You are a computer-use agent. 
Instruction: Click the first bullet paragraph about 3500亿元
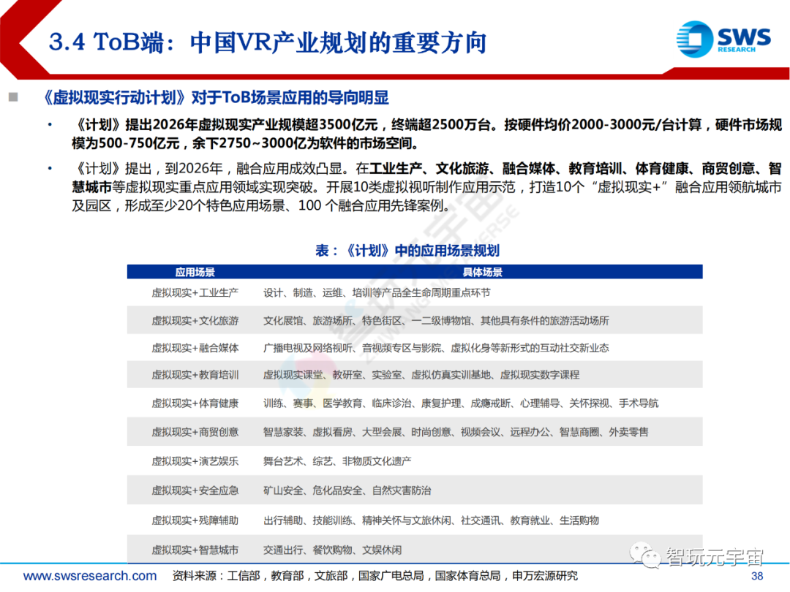click(426, 134)
